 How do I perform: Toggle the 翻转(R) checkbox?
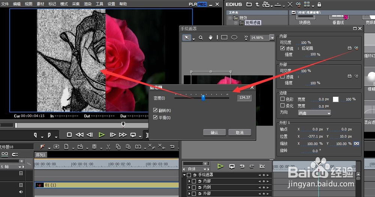pos(156,110)
